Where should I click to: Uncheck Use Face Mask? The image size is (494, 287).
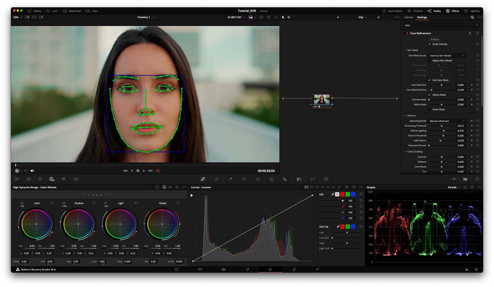pos(429,80)
